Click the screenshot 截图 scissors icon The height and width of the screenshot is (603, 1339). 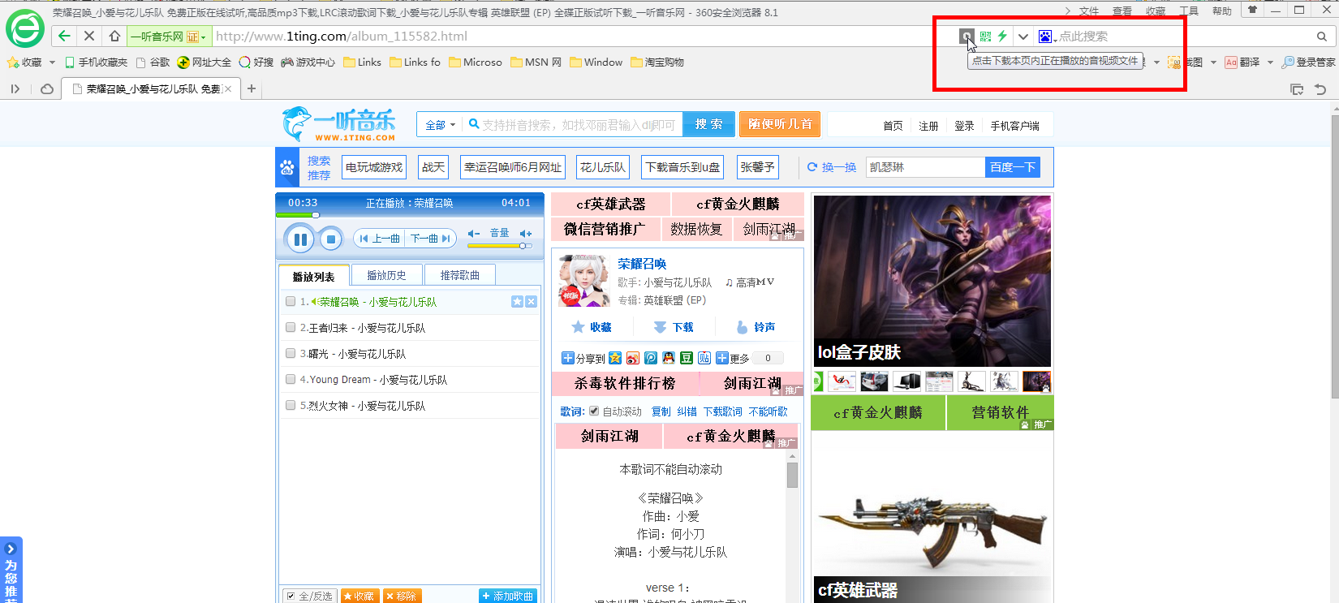[x=1174, y=62]
